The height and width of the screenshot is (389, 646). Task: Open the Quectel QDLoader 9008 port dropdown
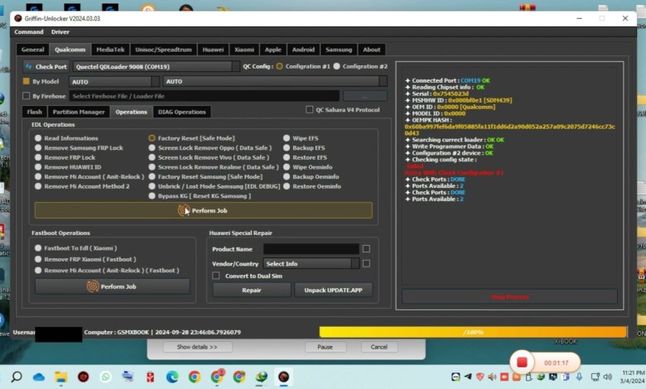pos(157,66)
